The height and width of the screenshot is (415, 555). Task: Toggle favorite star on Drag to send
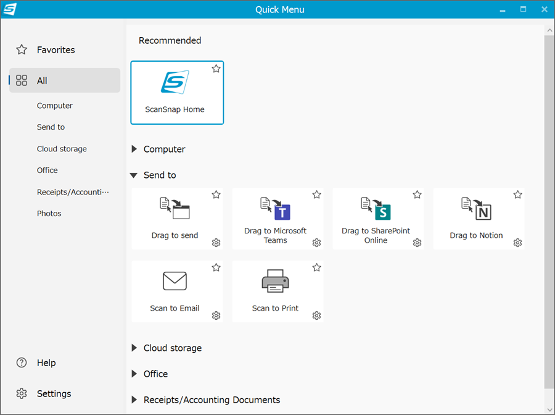click(216, 195)
